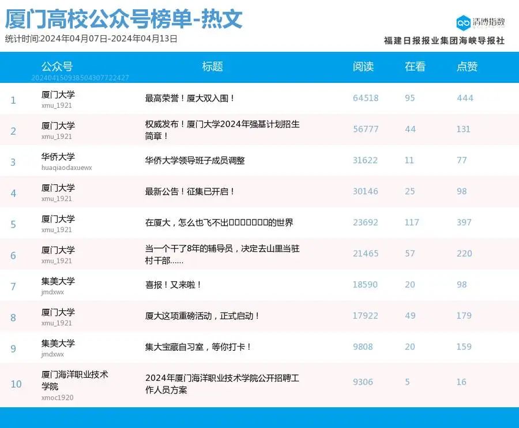This screenshot has width=519, height=428.
Task: Click the 清博指数 logo icon
Action: tap(463, 22)
